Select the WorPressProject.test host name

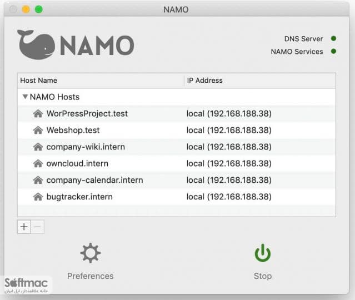tap(87, 113)
